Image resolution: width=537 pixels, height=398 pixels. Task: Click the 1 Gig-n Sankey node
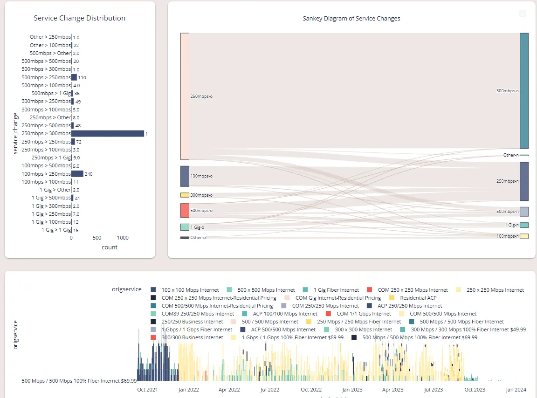coord(524,225)
